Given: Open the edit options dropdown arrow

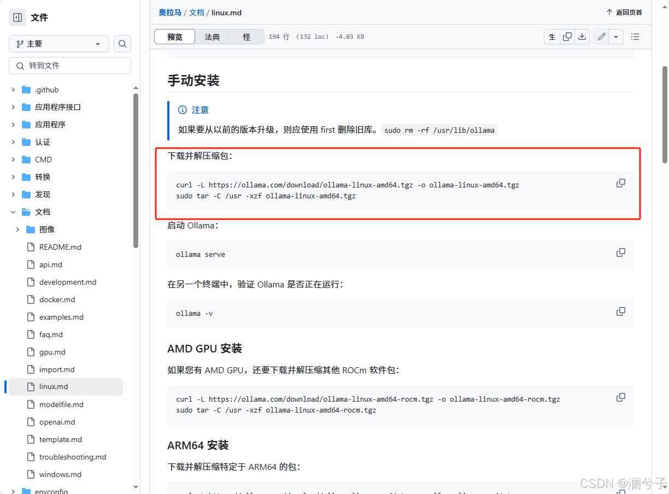Looking at the screenshot, I should coord(616,37).
